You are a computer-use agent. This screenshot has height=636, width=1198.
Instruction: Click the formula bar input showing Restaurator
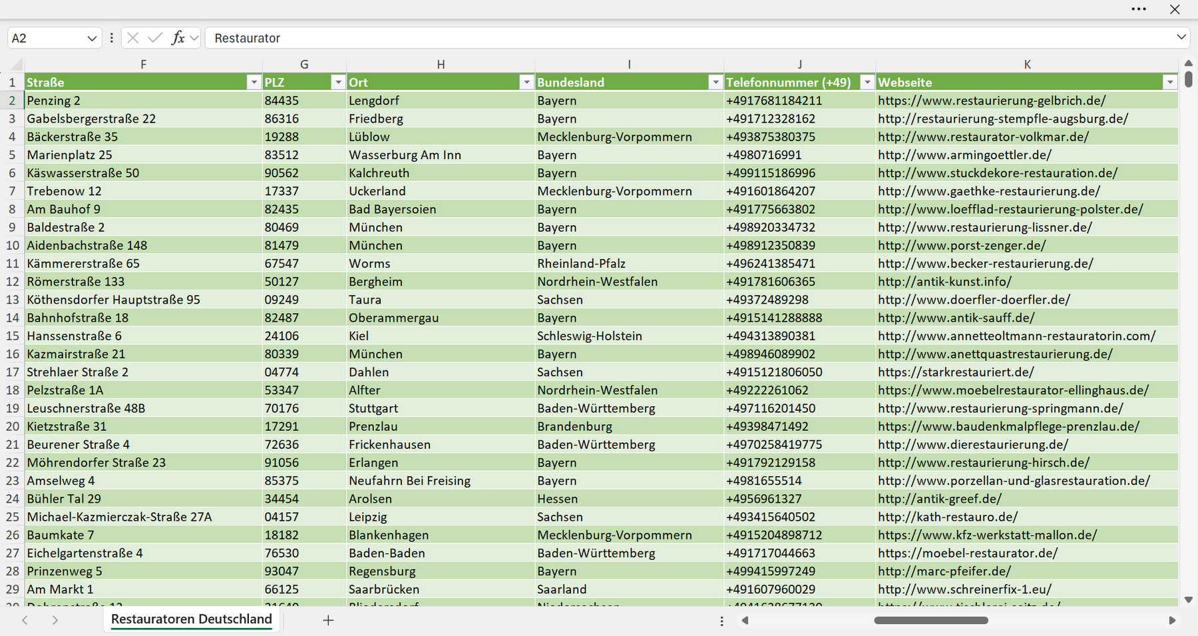690,38
